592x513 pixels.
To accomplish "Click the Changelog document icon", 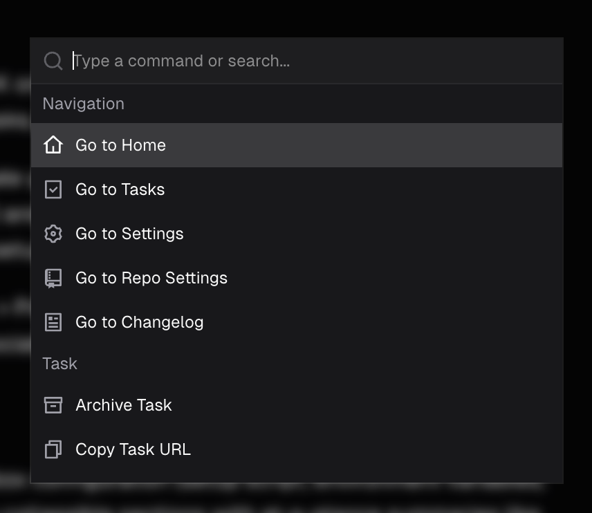I will pos(53,322).
